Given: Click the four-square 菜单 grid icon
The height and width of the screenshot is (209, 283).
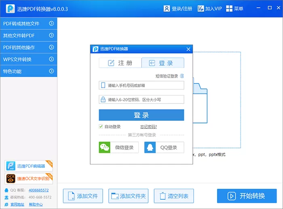Looking at the screenshot, I should (229, 8).
